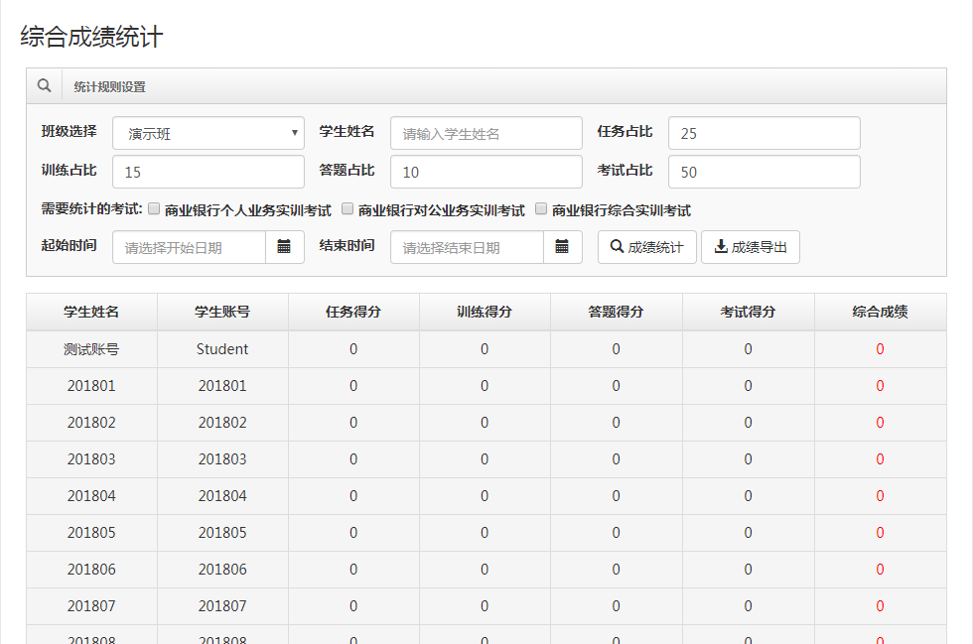This screenshot has width=973, height=644.
Task: Click the 成绩统计 button
Action: pos(646,247)
